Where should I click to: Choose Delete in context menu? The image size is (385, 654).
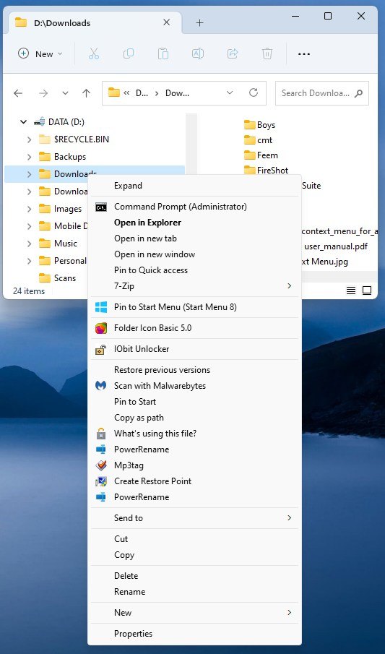(x=194, y=576)
